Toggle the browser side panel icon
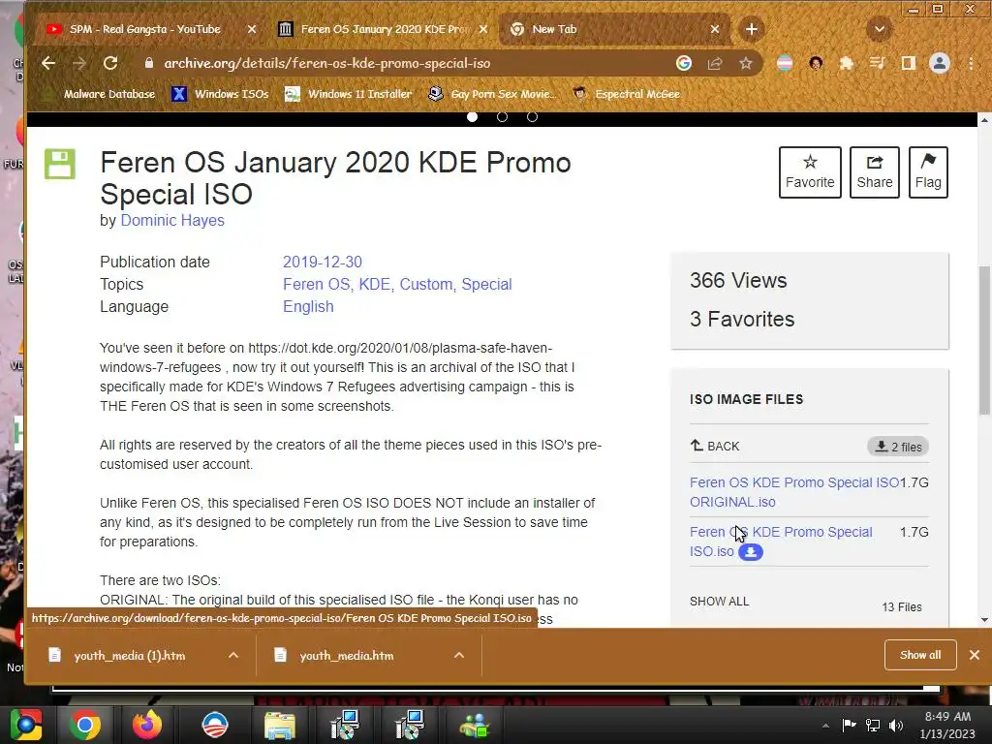Image resolution: width=992 pixels, height=744 pixels. pyautogui.click(x=909, y=63)
